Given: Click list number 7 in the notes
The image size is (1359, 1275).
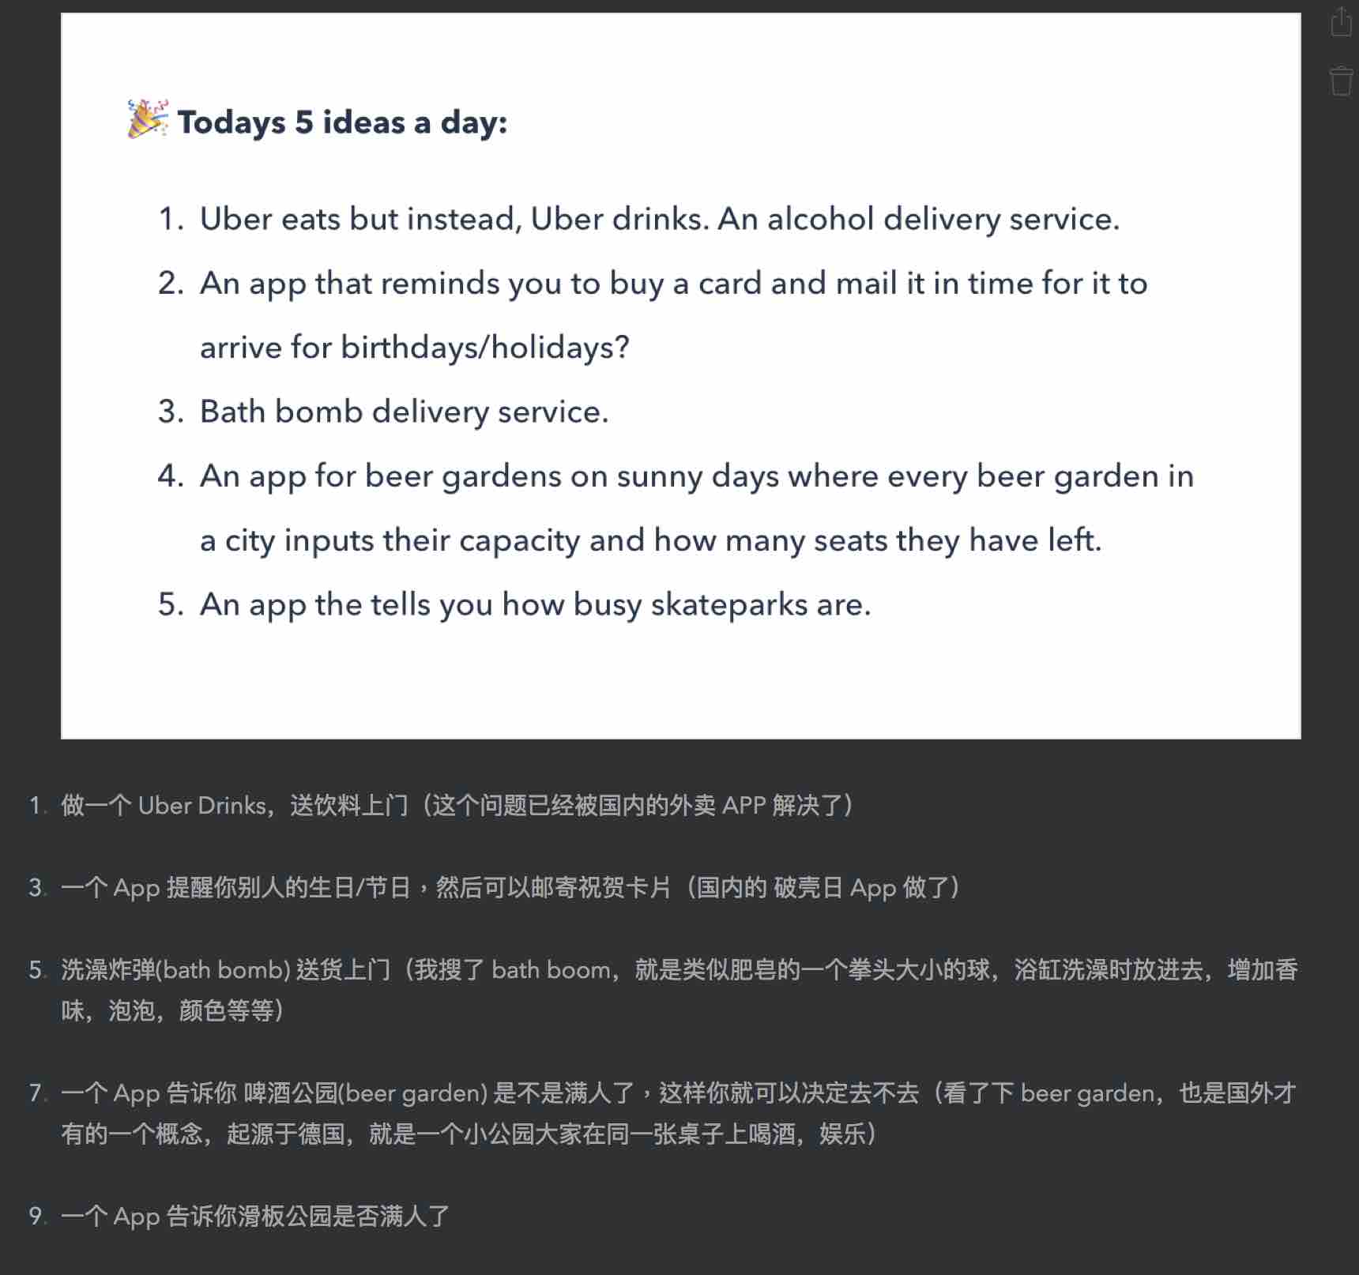Looking at the screenshot, I should [x=37, y=1093].
